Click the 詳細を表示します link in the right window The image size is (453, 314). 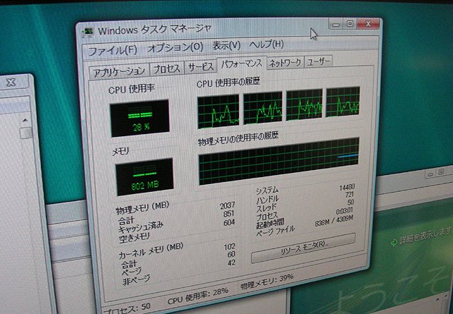click(425, 237)
